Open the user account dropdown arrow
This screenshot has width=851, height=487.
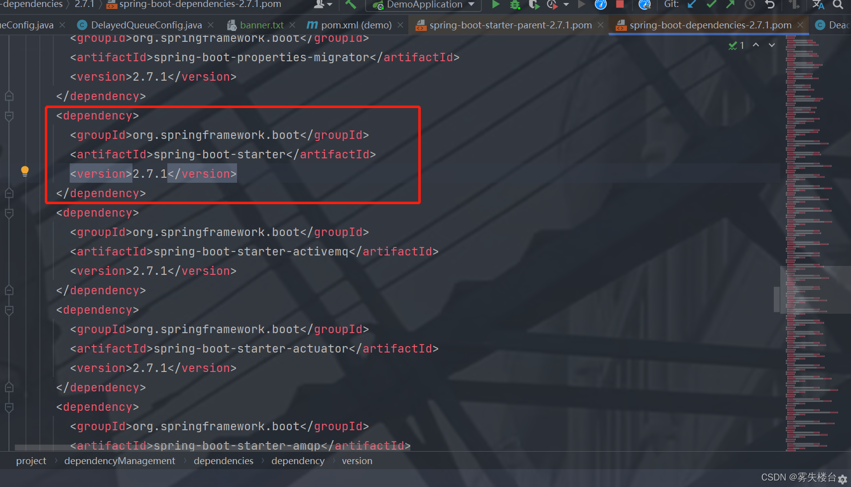(x=330, y=4)
